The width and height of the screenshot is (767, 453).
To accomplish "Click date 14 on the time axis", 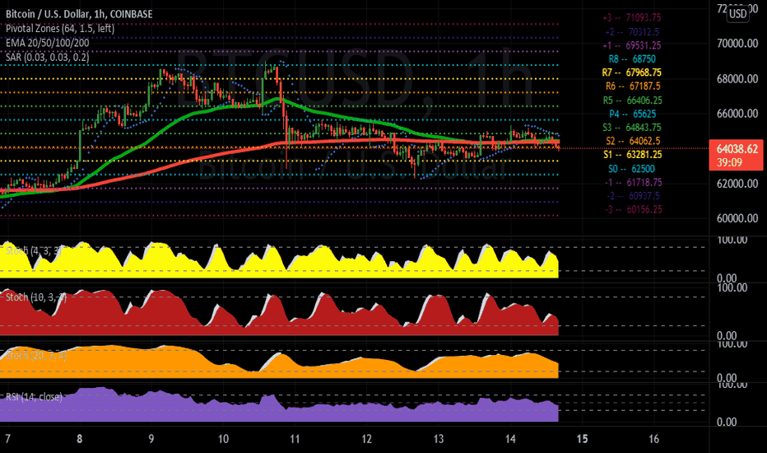I will point(510,438).
